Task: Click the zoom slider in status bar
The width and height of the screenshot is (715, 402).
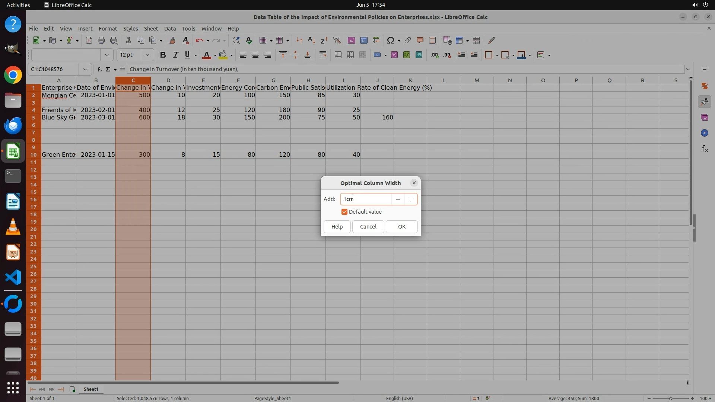Action: point(670,399)
